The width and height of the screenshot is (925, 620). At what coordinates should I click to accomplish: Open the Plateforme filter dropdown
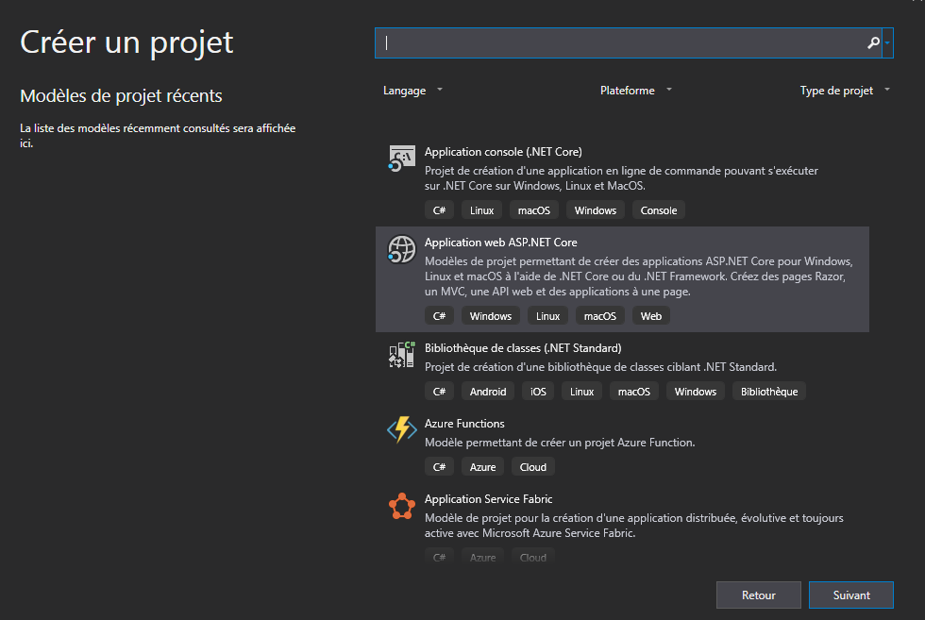click(x=635, y=91)
